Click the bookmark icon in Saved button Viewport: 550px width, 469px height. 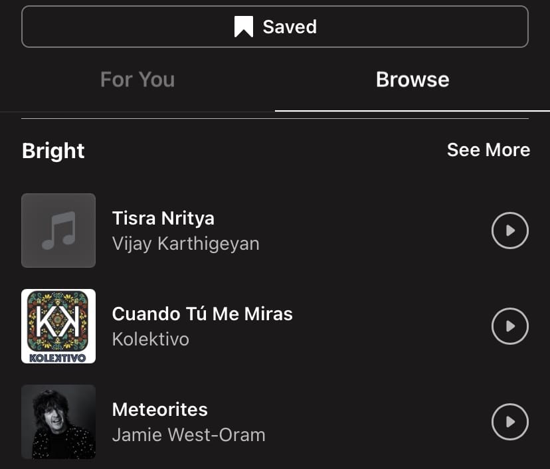pyautogui.click(x=244, y=27)
